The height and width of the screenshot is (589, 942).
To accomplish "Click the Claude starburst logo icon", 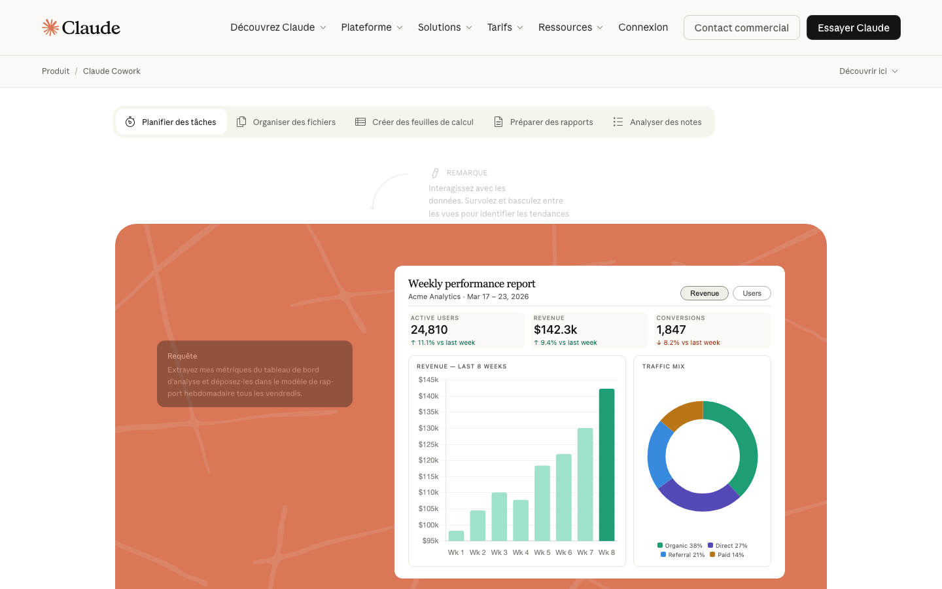I will point(50,27).
